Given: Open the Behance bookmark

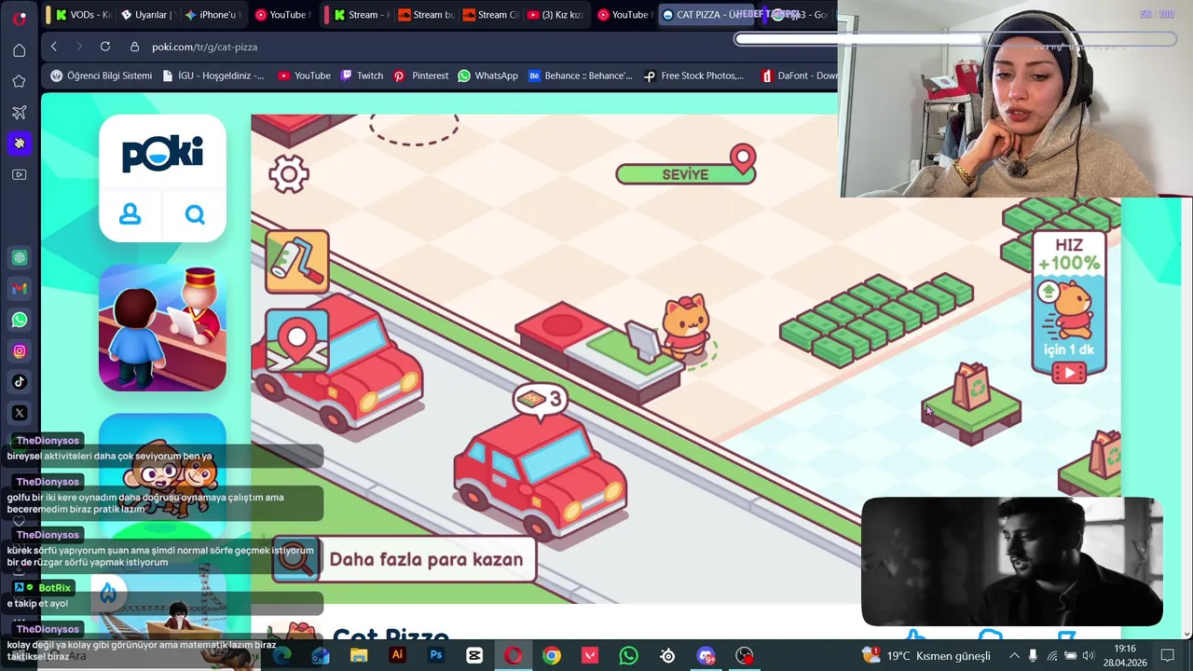Looking at the screenshot, I should tap(580, 75).
